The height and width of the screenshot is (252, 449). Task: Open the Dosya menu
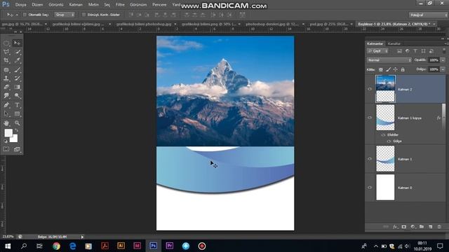(20, 5)
